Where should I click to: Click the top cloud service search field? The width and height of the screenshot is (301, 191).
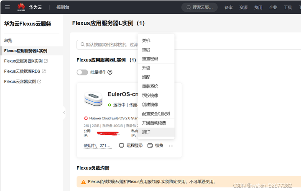[x=199, y=7]
